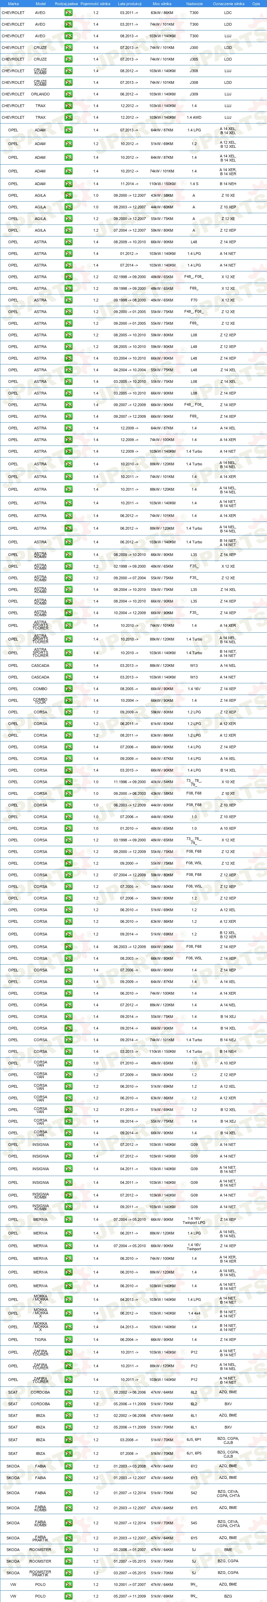
Task: Click the TIGRA model cell
Action: 40,1340
